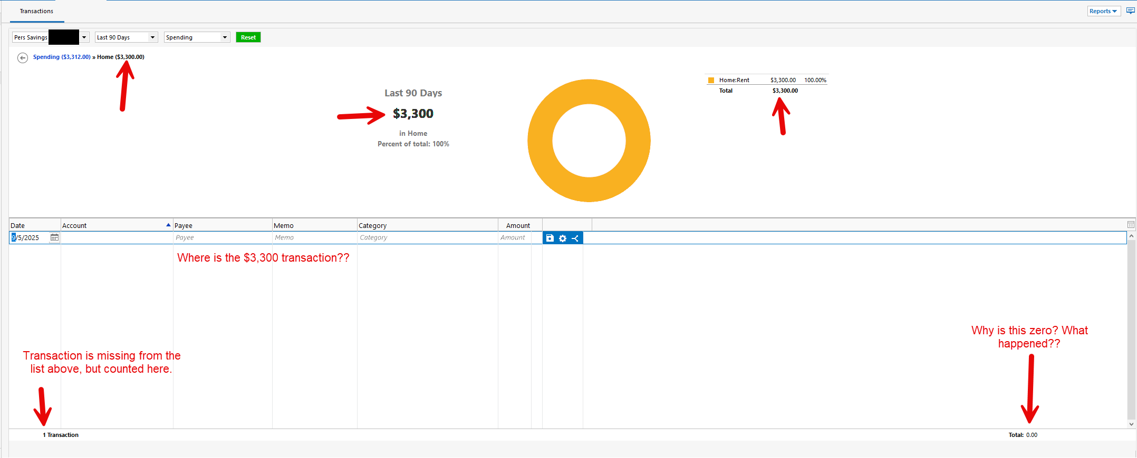Open transaction options gear icon
Image resolution: width=1137 pixels, height=458 pixels.
(563, 238)
